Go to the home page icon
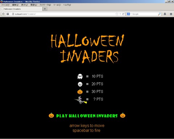The height and width of the screenshot is (139, 174). (x=171, y=14)
